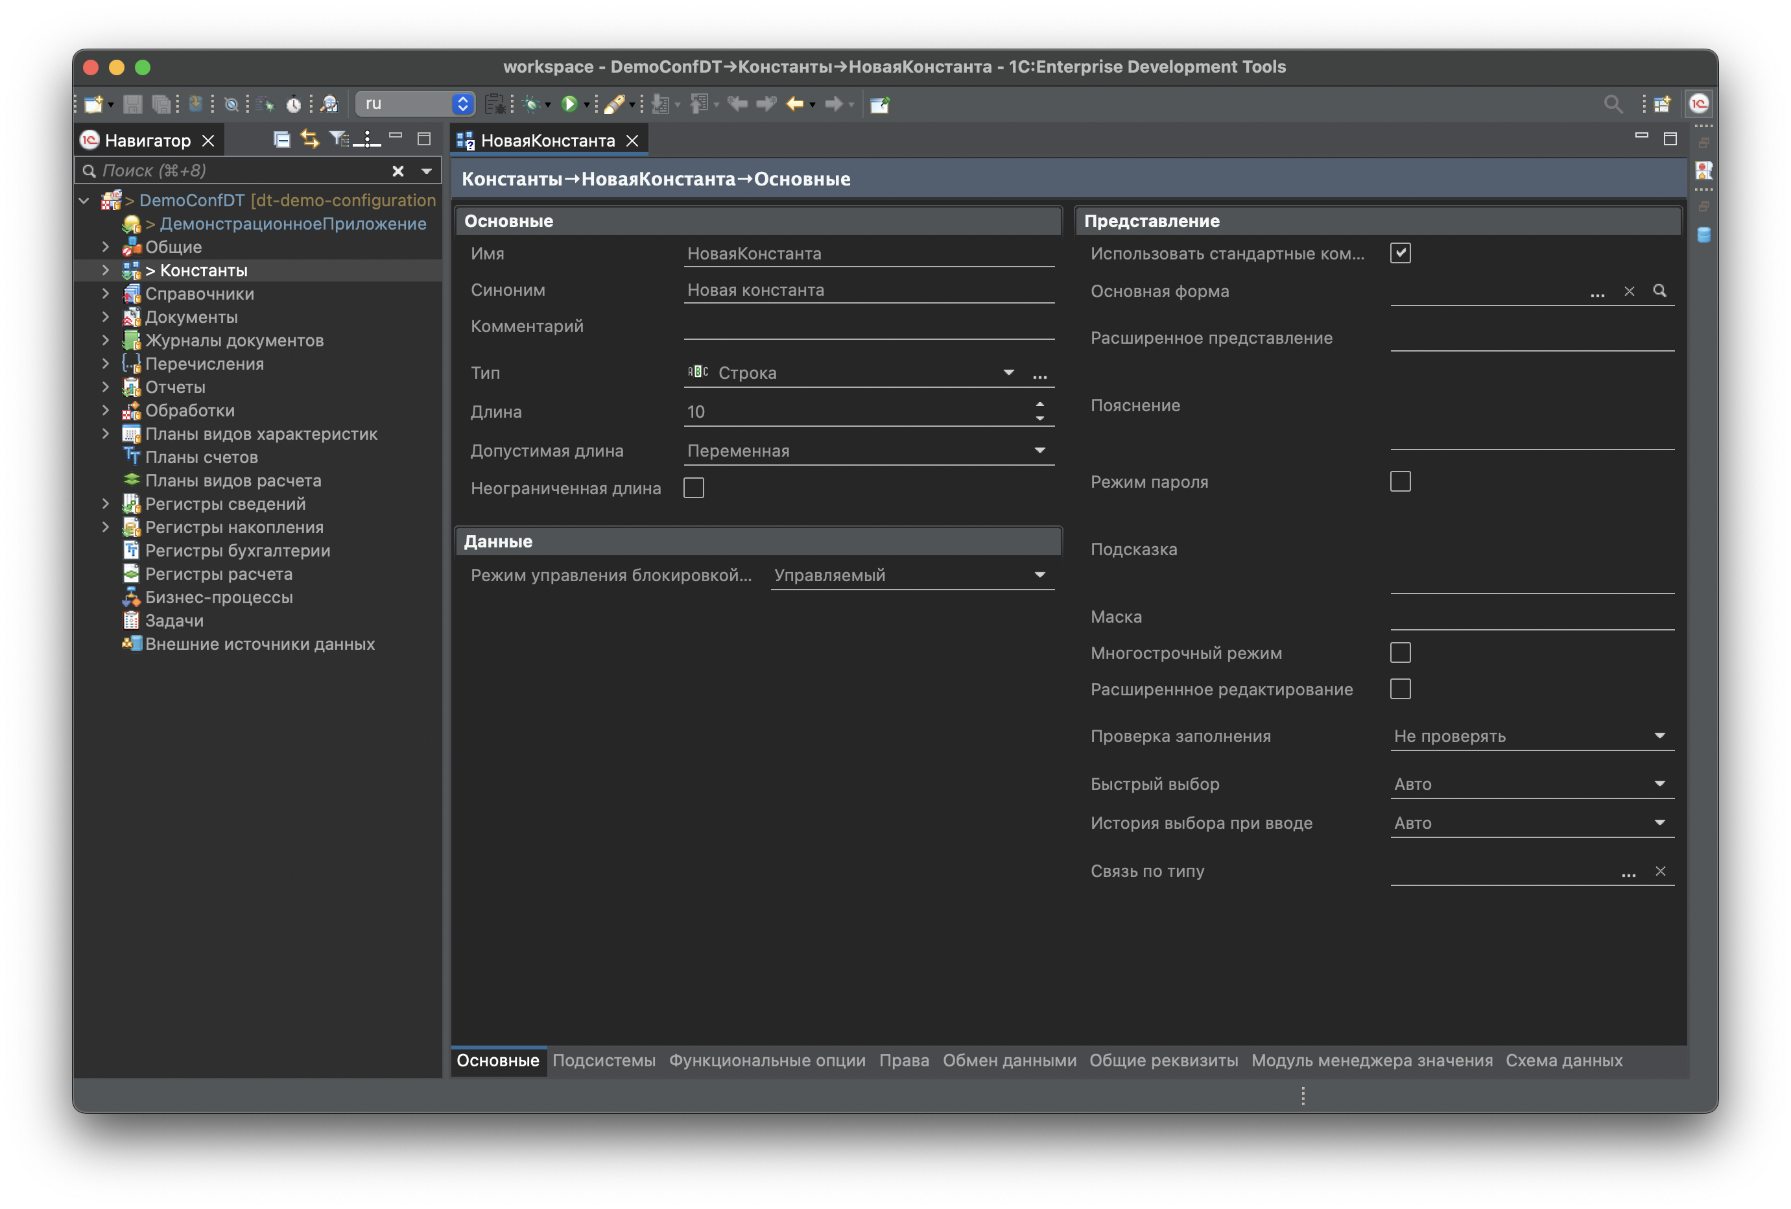Click the green Run launch icon

(x=569, y=104)
